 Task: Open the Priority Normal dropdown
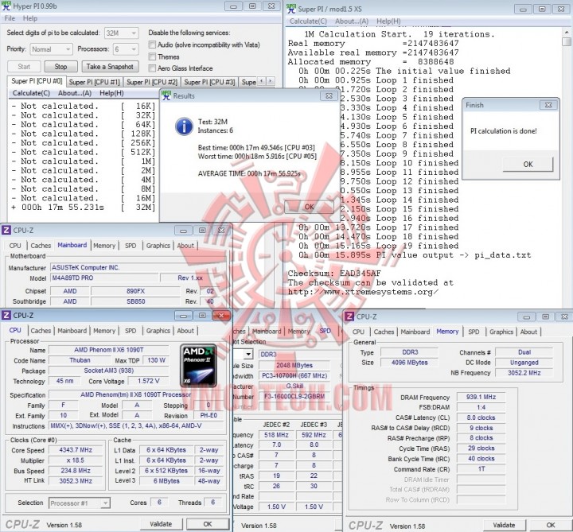[x=51, y=49]
